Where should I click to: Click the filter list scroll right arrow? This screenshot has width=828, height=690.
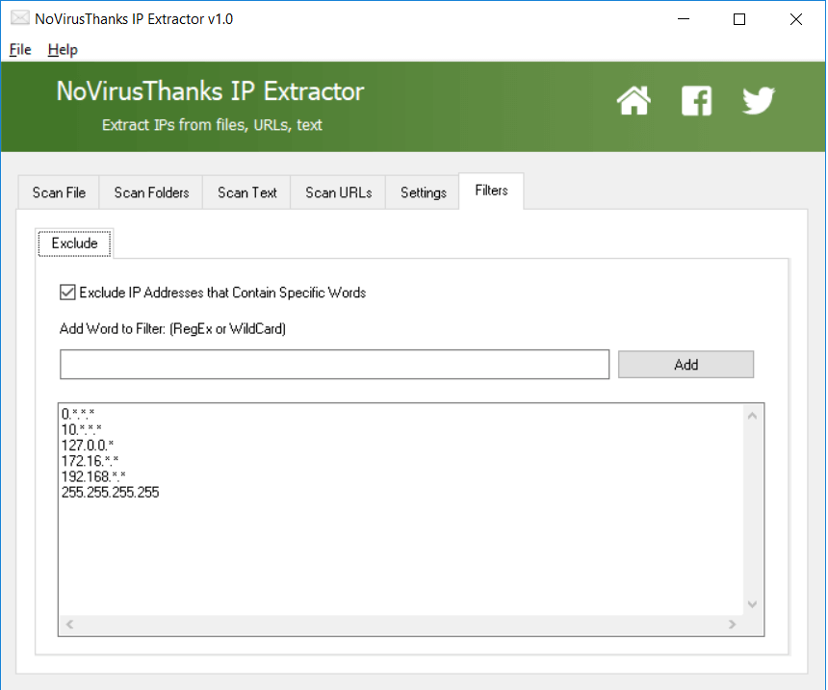tap(732, 625)
